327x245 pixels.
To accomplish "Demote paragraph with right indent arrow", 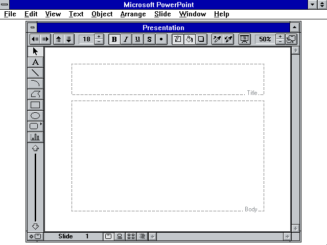I will [x=45, y=39].
